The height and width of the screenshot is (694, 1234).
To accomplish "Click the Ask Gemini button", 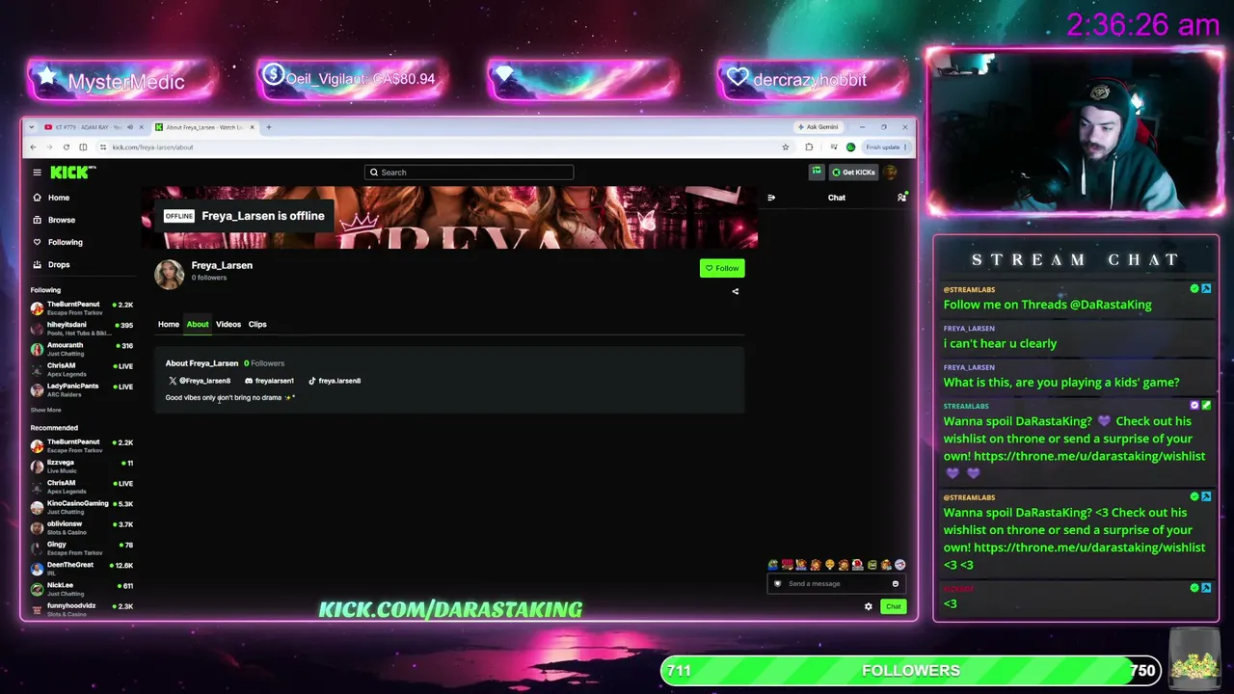I will (818, 127).
